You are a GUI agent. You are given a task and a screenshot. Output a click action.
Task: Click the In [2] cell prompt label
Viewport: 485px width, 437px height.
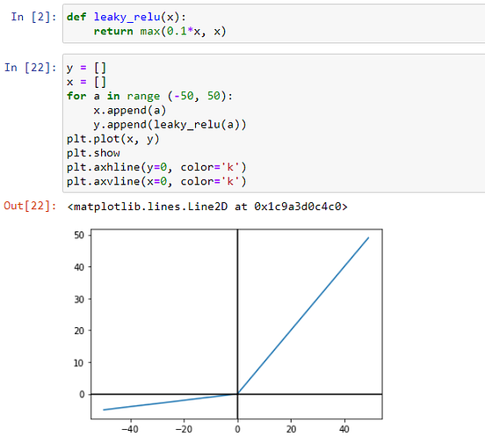(x=33, y=17)
